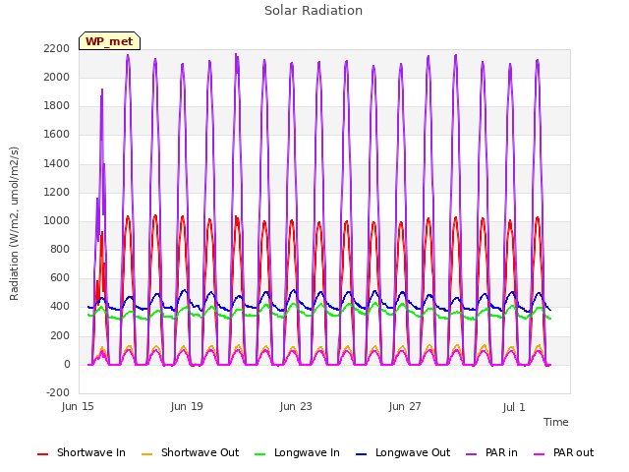
Task: Click the 800 y-axis tick label
Action: 60,249
